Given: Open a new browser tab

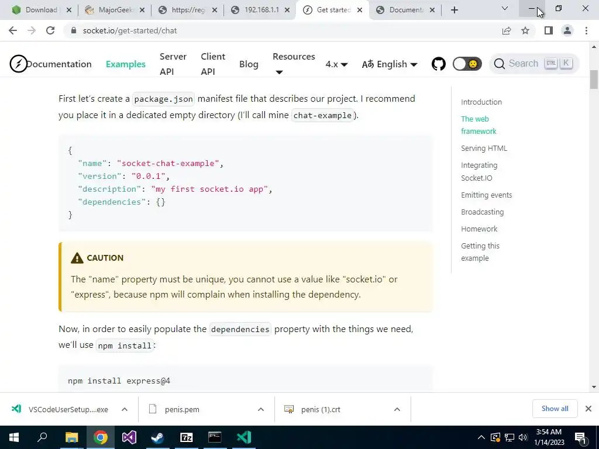Looking at the screenshot, I should 454,11.
